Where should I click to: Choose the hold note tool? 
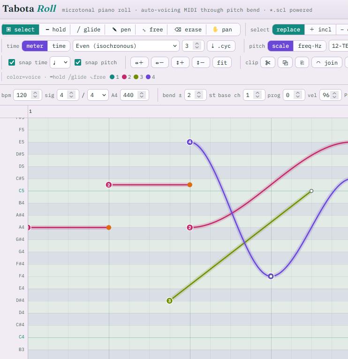coord(56,30)
